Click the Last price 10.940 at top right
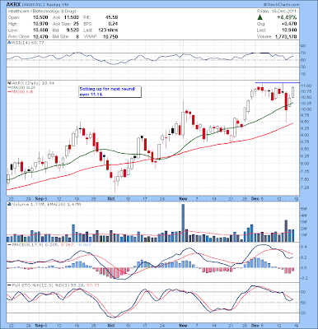 pos(289,30)
